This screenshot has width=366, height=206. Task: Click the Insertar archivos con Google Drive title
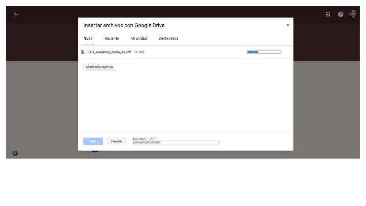[124, 25]
